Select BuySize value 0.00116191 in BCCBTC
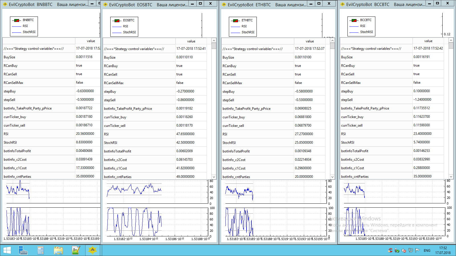This screenshot has width=456, height=256. tap(422, 57)
